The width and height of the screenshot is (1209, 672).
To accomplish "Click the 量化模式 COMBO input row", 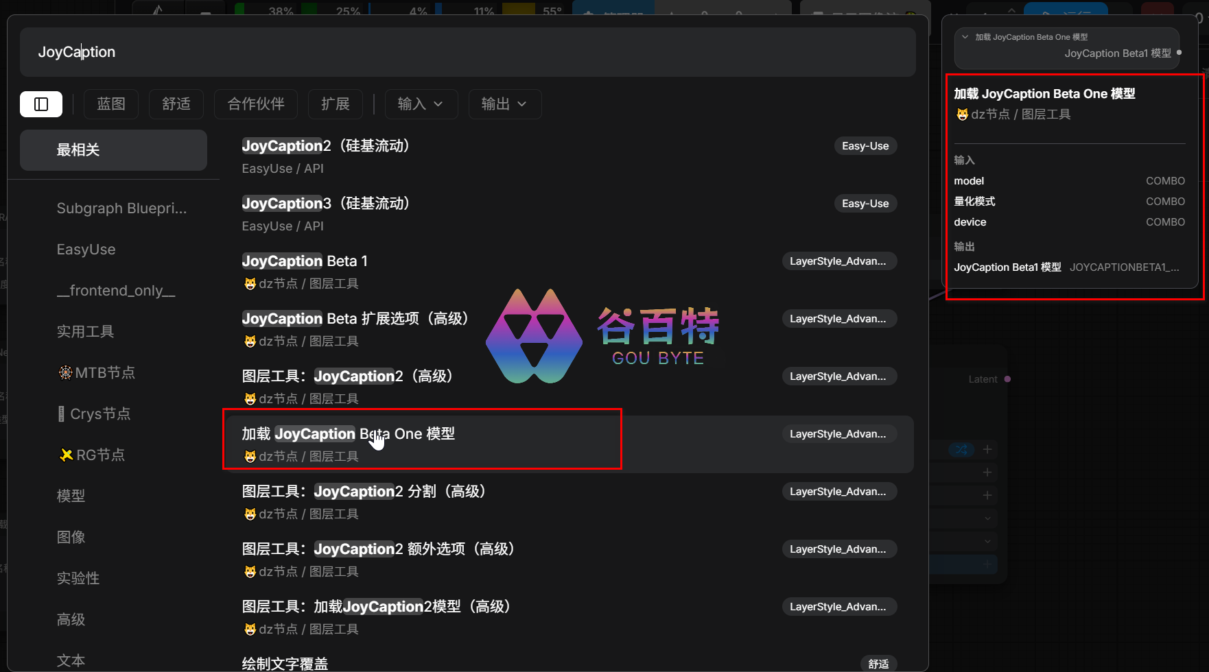I will coord(1070,202).
